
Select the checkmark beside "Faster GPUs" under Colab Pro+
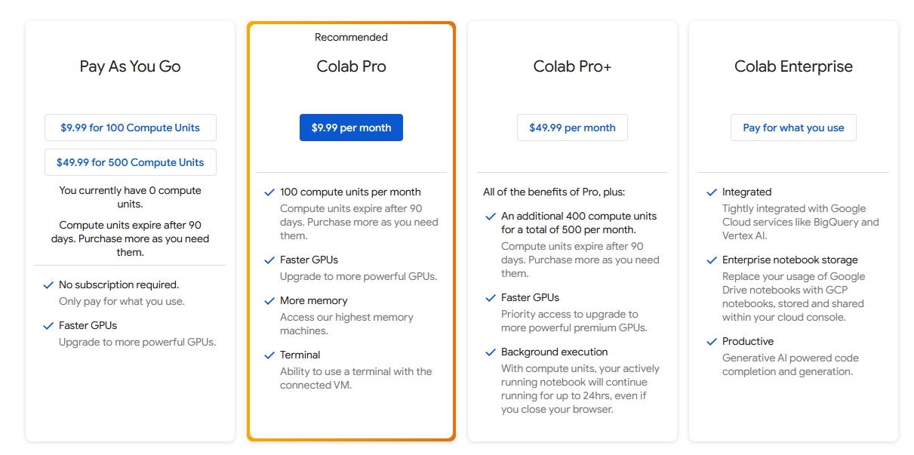pos(491,297)
